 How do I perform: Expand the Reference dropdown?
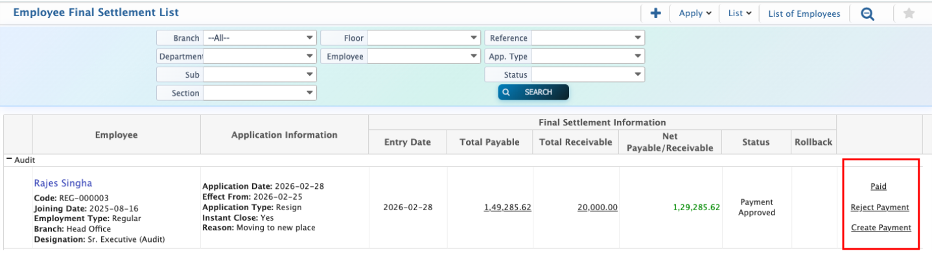click(588, 38)
